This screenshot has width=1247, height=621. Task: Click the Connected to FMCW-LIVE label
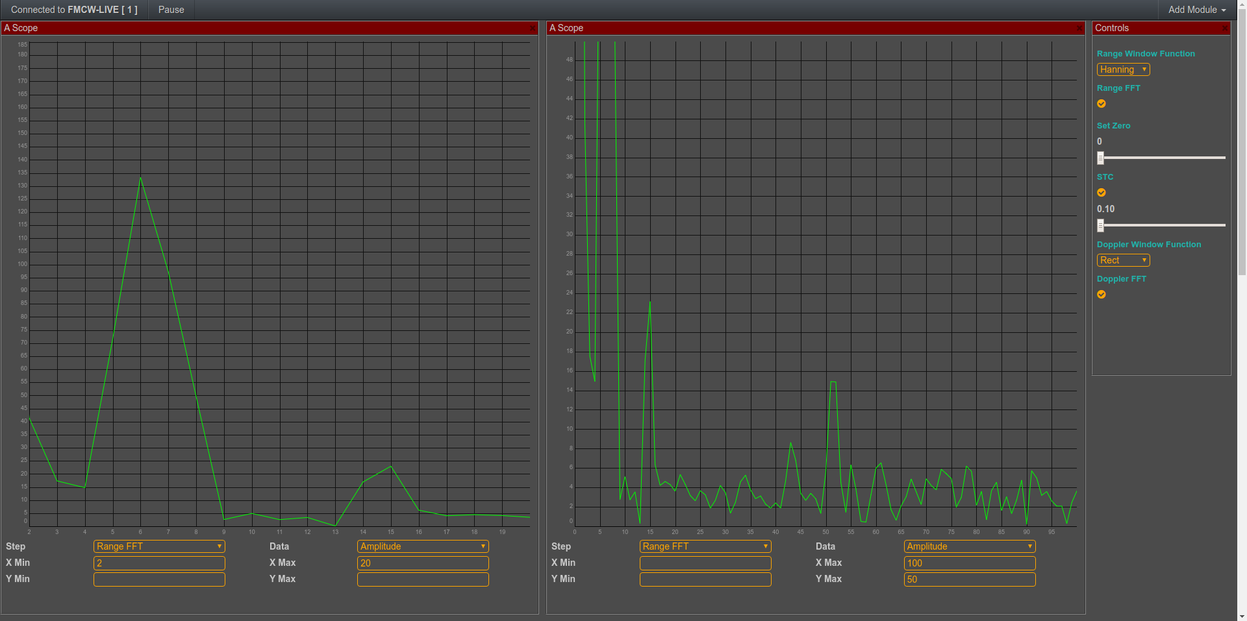pos(74,10)
